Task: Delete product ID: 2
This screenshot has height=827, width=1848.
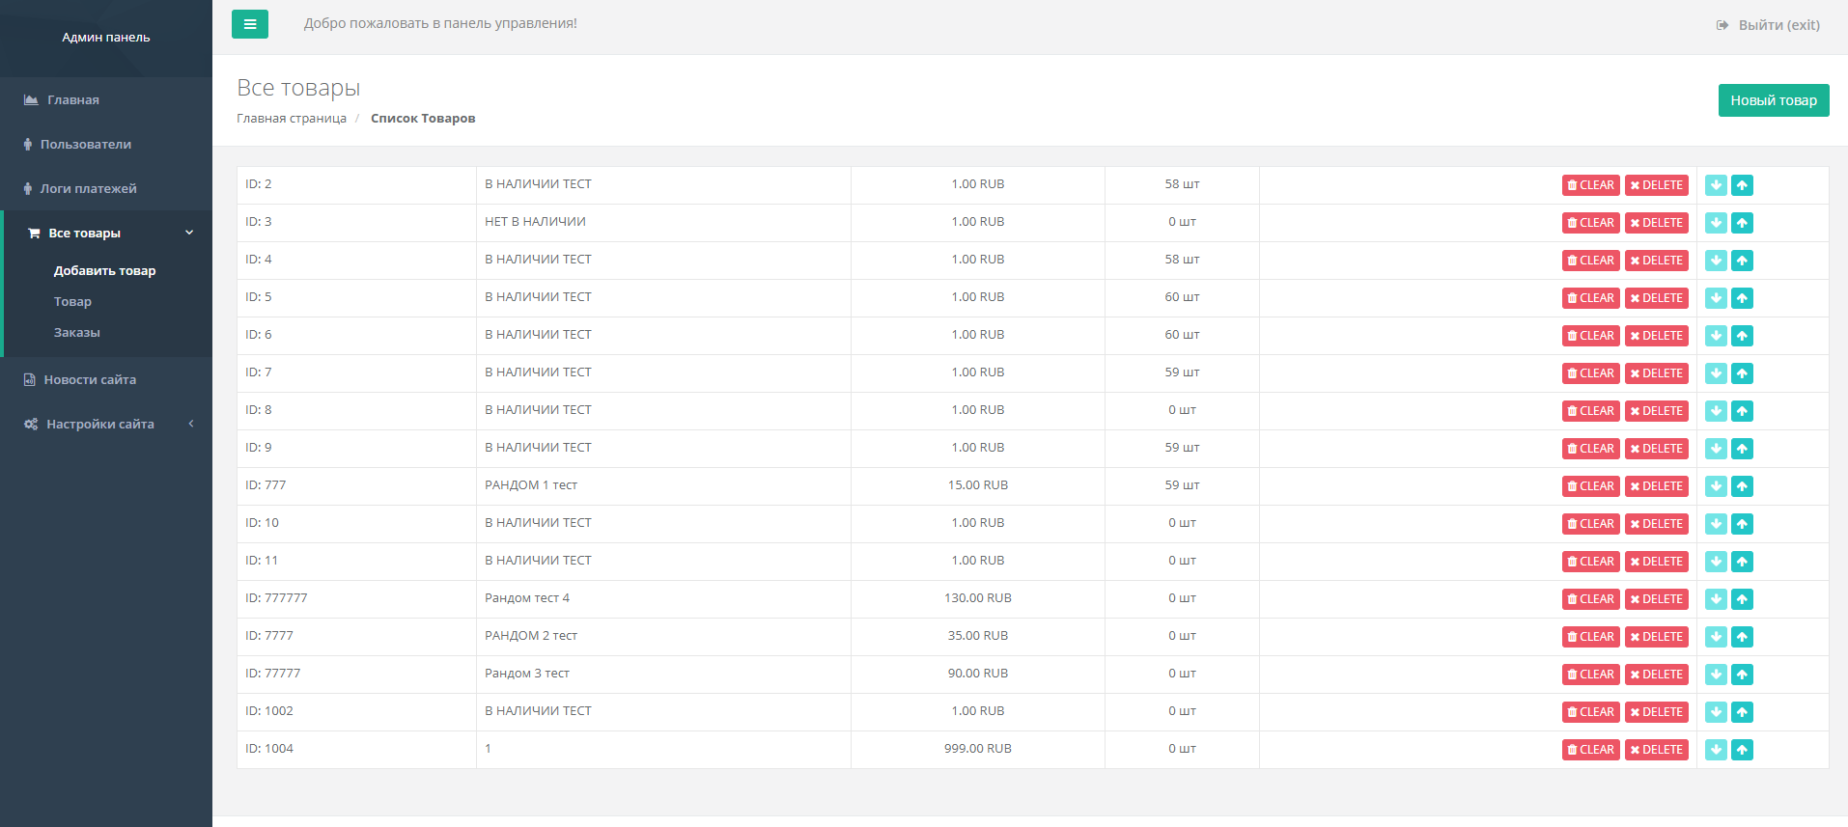Action: 1657,185
